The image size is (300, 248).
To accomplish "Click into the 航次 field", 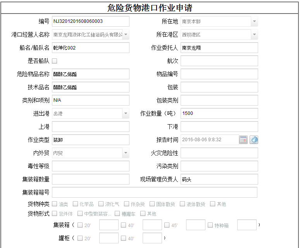I will click(219, 61).
